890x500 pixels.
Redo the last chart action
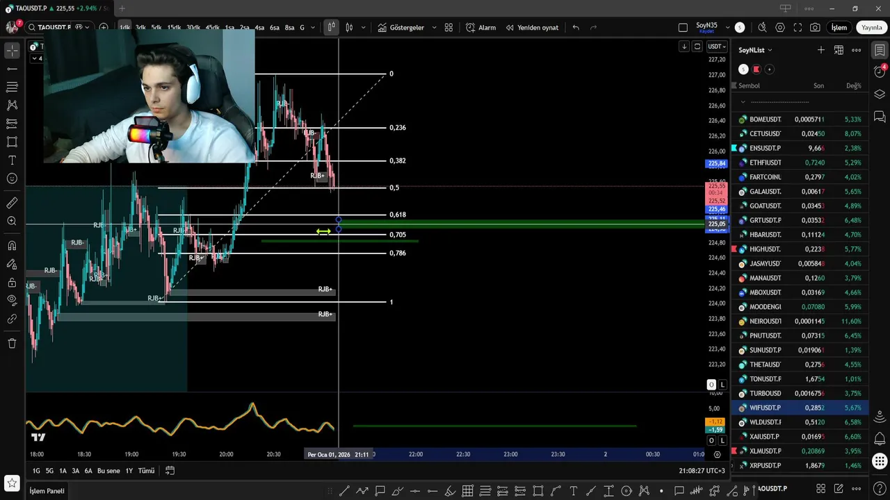[593, 28]
